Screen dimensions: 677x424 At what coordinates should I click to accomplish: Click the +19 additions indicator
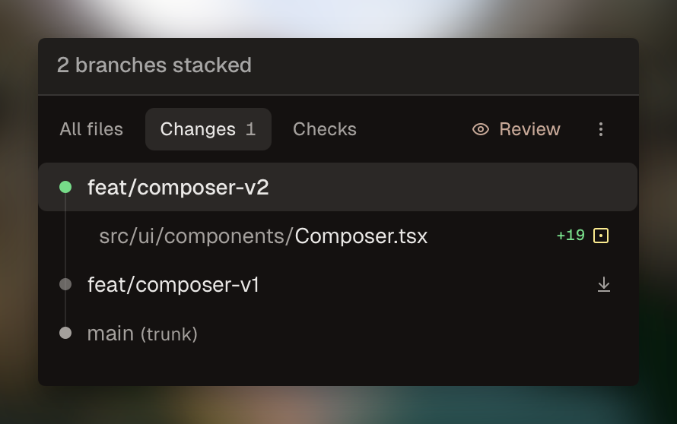point(571,236)
